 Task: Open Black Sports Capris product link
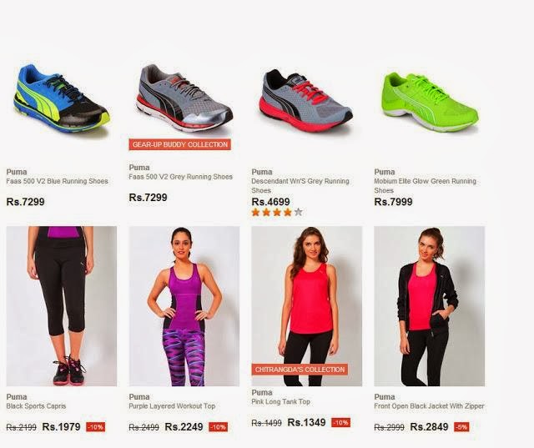[x=36, y=406]
